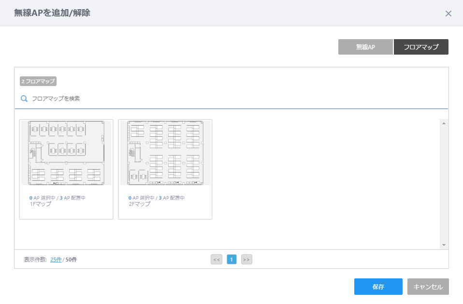Switch to the 無線AP tab
463x304 pixels.
pos(365,47)
